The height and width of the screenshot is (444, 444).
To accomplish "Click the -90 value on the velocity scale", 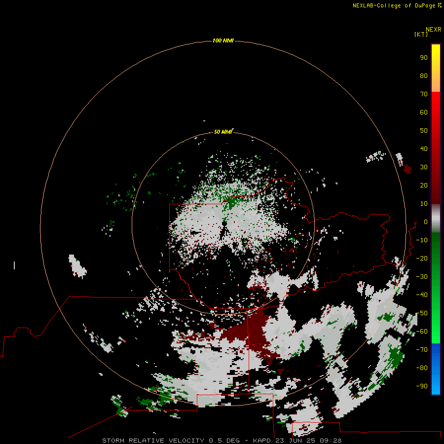I will coord(422,386).
